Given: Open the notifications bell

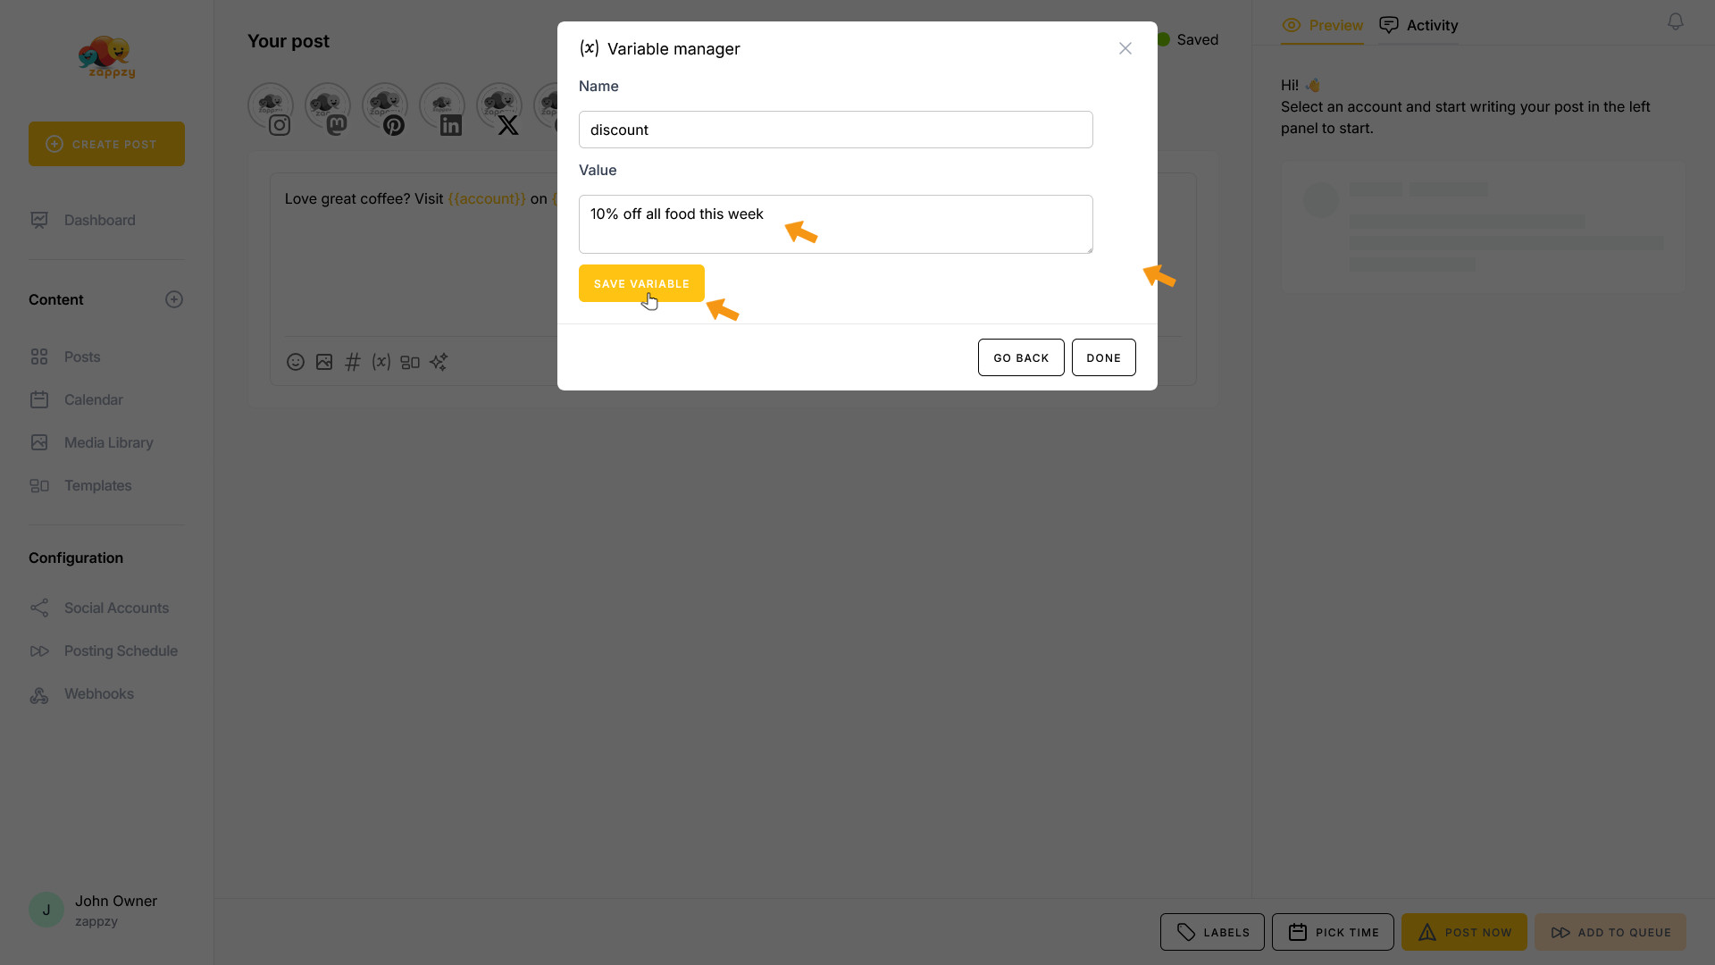Looking at the screenshot, I should point(1676,21).
